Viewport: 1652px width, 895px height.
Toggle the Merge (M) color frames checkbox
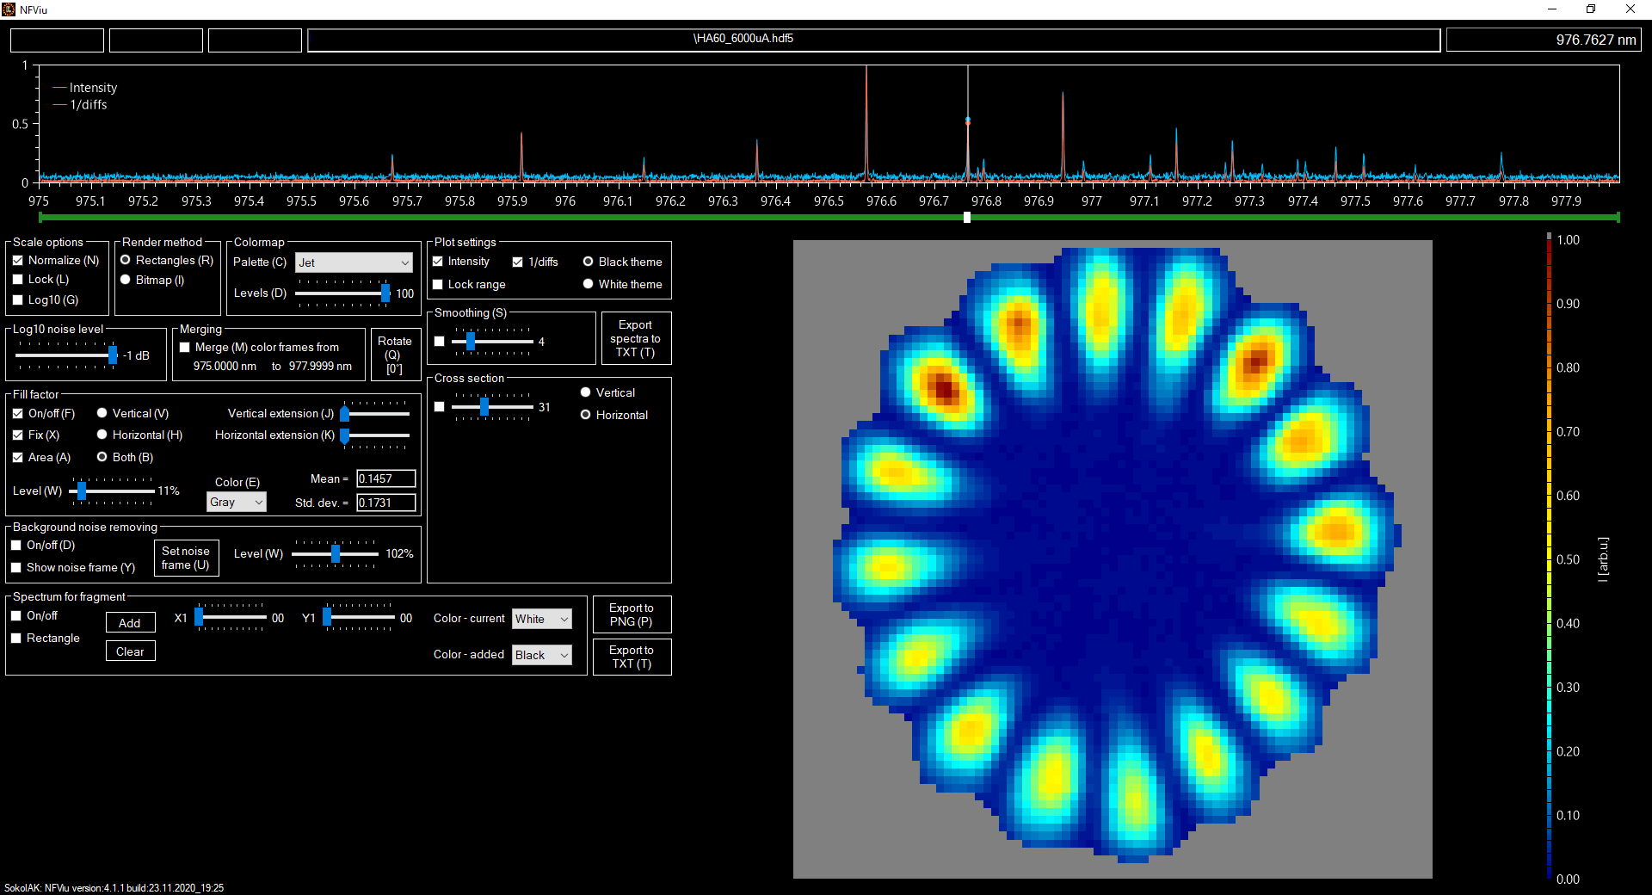pos(185,348)
